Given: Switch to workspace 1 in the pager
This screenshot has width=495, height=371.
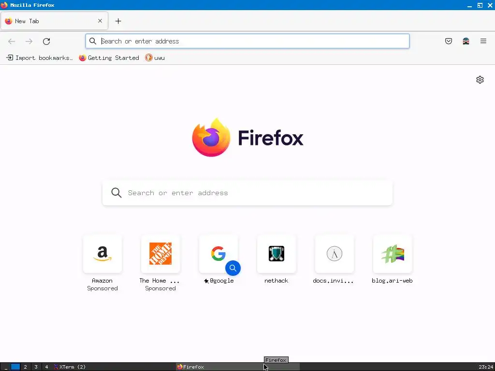Looking at the screenshot, I should click(15, 367).
